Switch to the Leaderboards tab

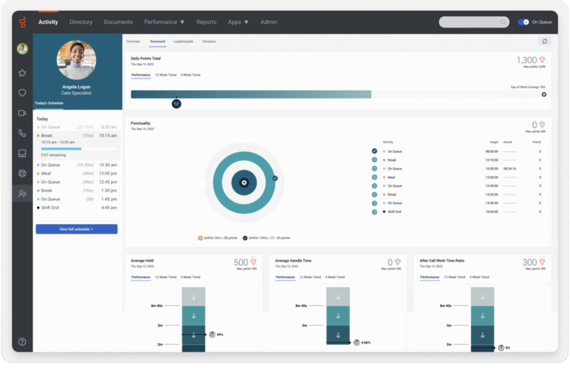pyautogui.click(x=183, y=42)
